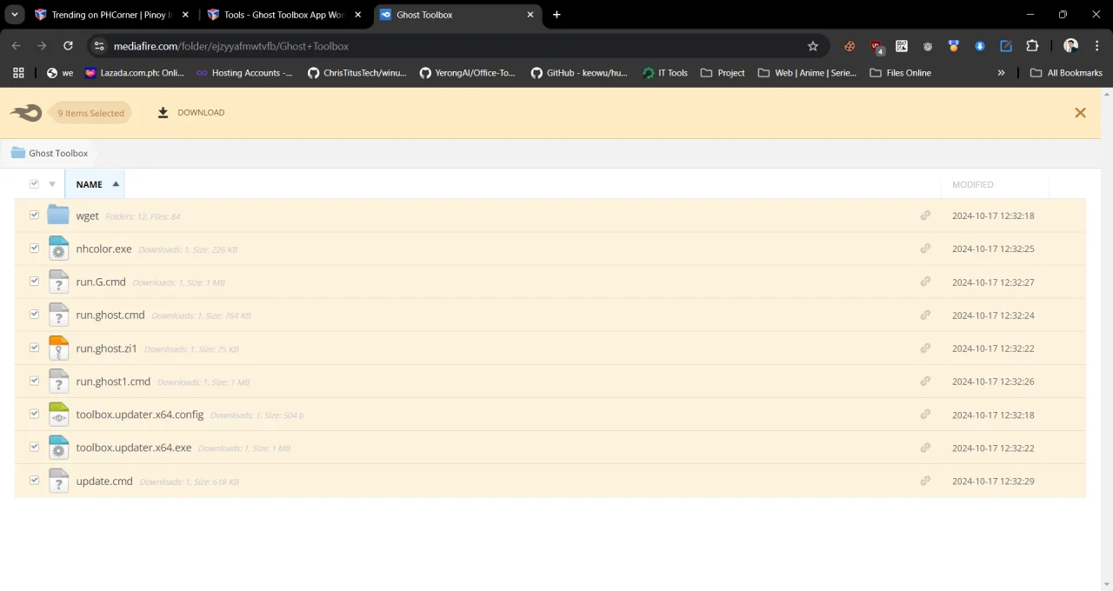Open the Web | Anime | Series bookmarks folder

coord(808,73)
